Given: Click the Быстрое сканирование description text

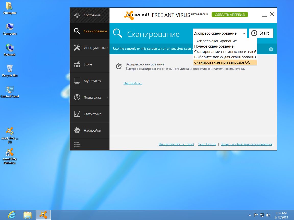Looking at the screenshot, I should tap(185, 69).
